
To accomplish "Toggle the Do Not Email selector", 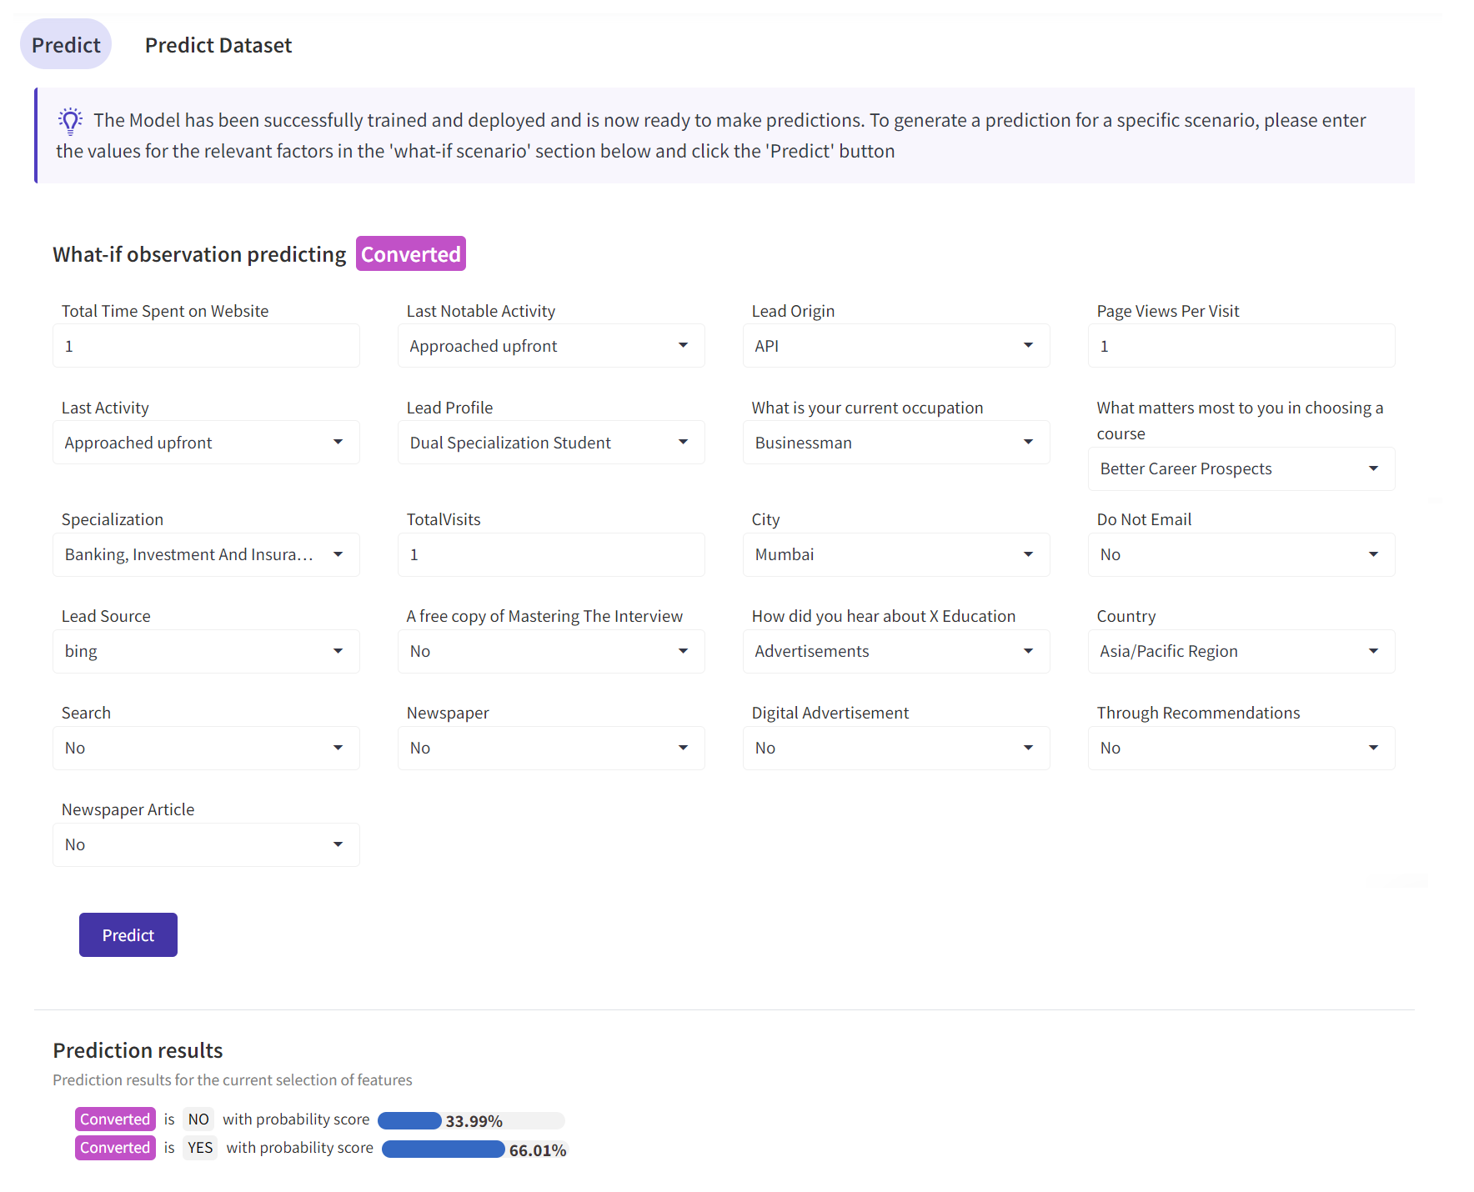I will [1241, 554].
